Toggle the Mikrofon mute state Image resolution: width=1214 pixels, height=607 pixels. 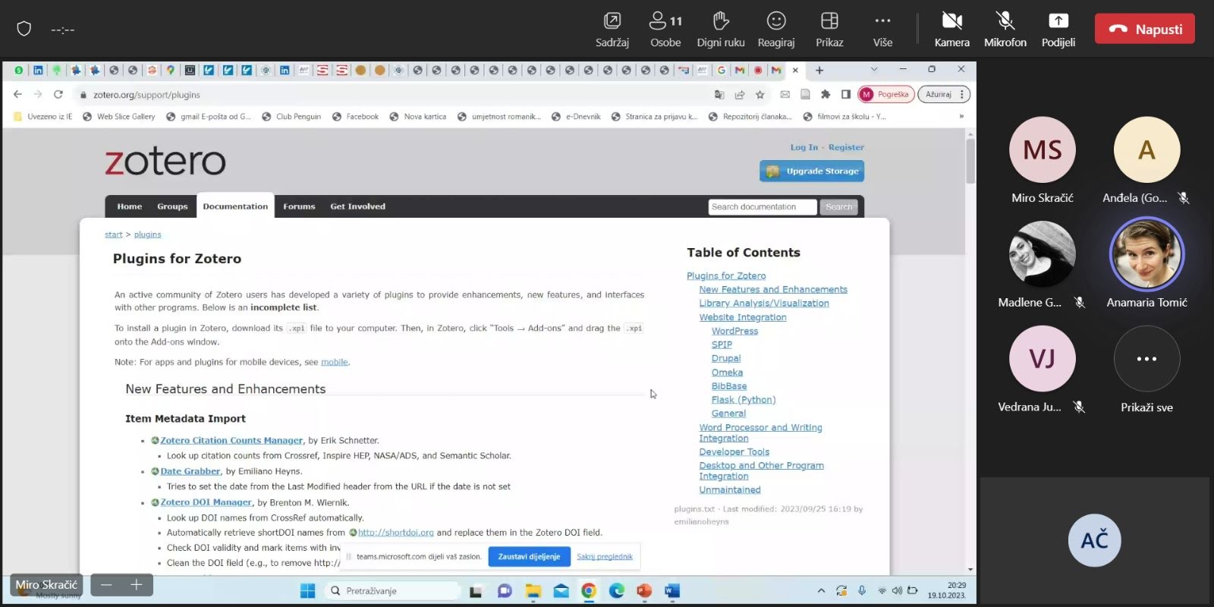1005,30
